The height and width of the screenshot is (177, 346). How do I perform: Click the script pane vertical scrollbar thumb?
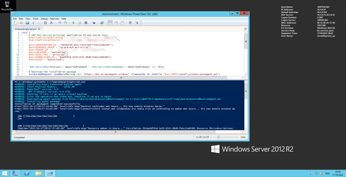tap(246, 42)
